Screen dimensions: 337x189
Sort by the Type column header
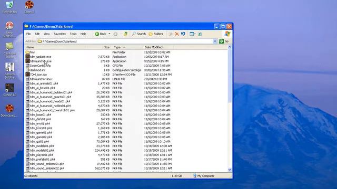[x=127, y=47]
